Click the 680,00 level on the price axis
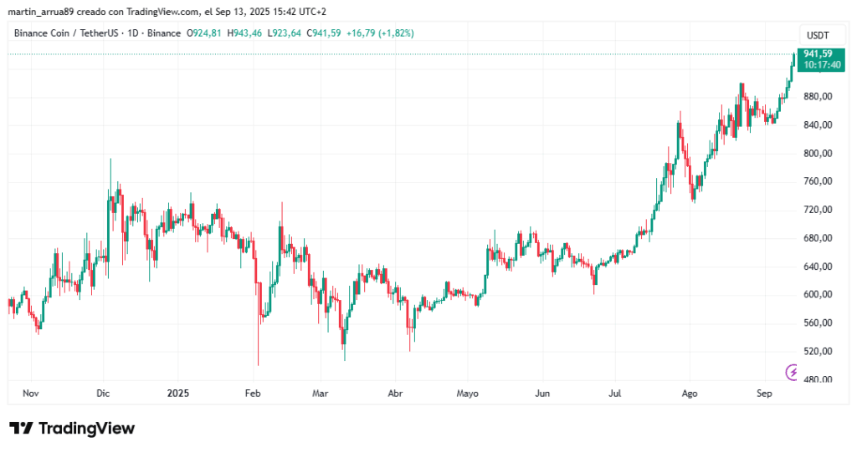Image resolution: width=857 pixels, height=452 pixels. point(817,238)
